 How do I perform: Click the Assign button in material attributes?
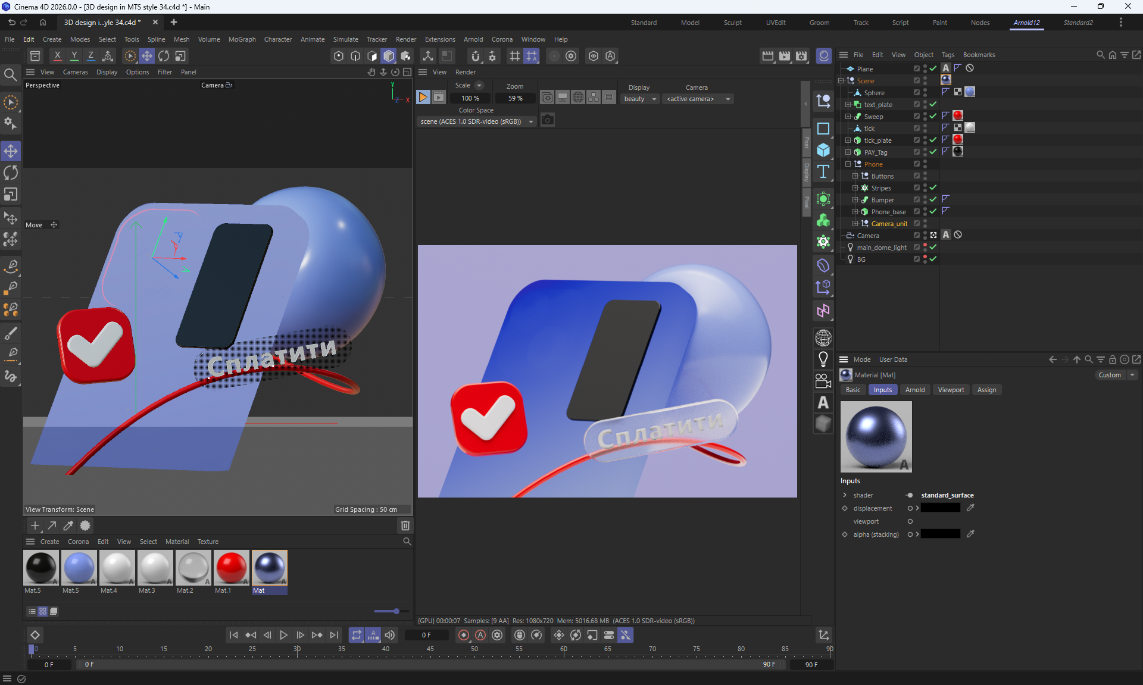pyautogui.click(x=986, y=390)
